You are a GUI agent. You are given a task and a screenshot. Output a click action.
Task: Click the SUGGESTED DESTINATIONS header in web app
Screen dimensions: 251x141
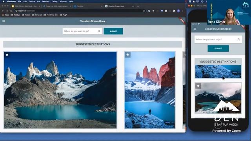click(x=93, y=44)
